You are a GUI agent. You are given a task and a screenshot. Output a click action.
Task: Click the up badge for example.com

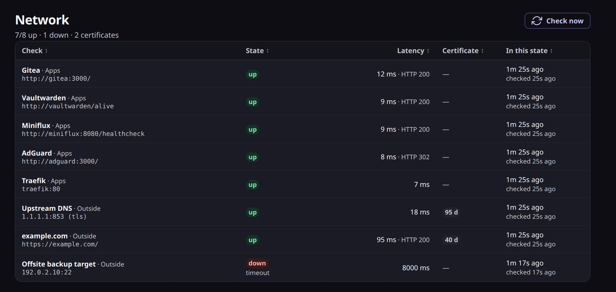pos(253,240)
